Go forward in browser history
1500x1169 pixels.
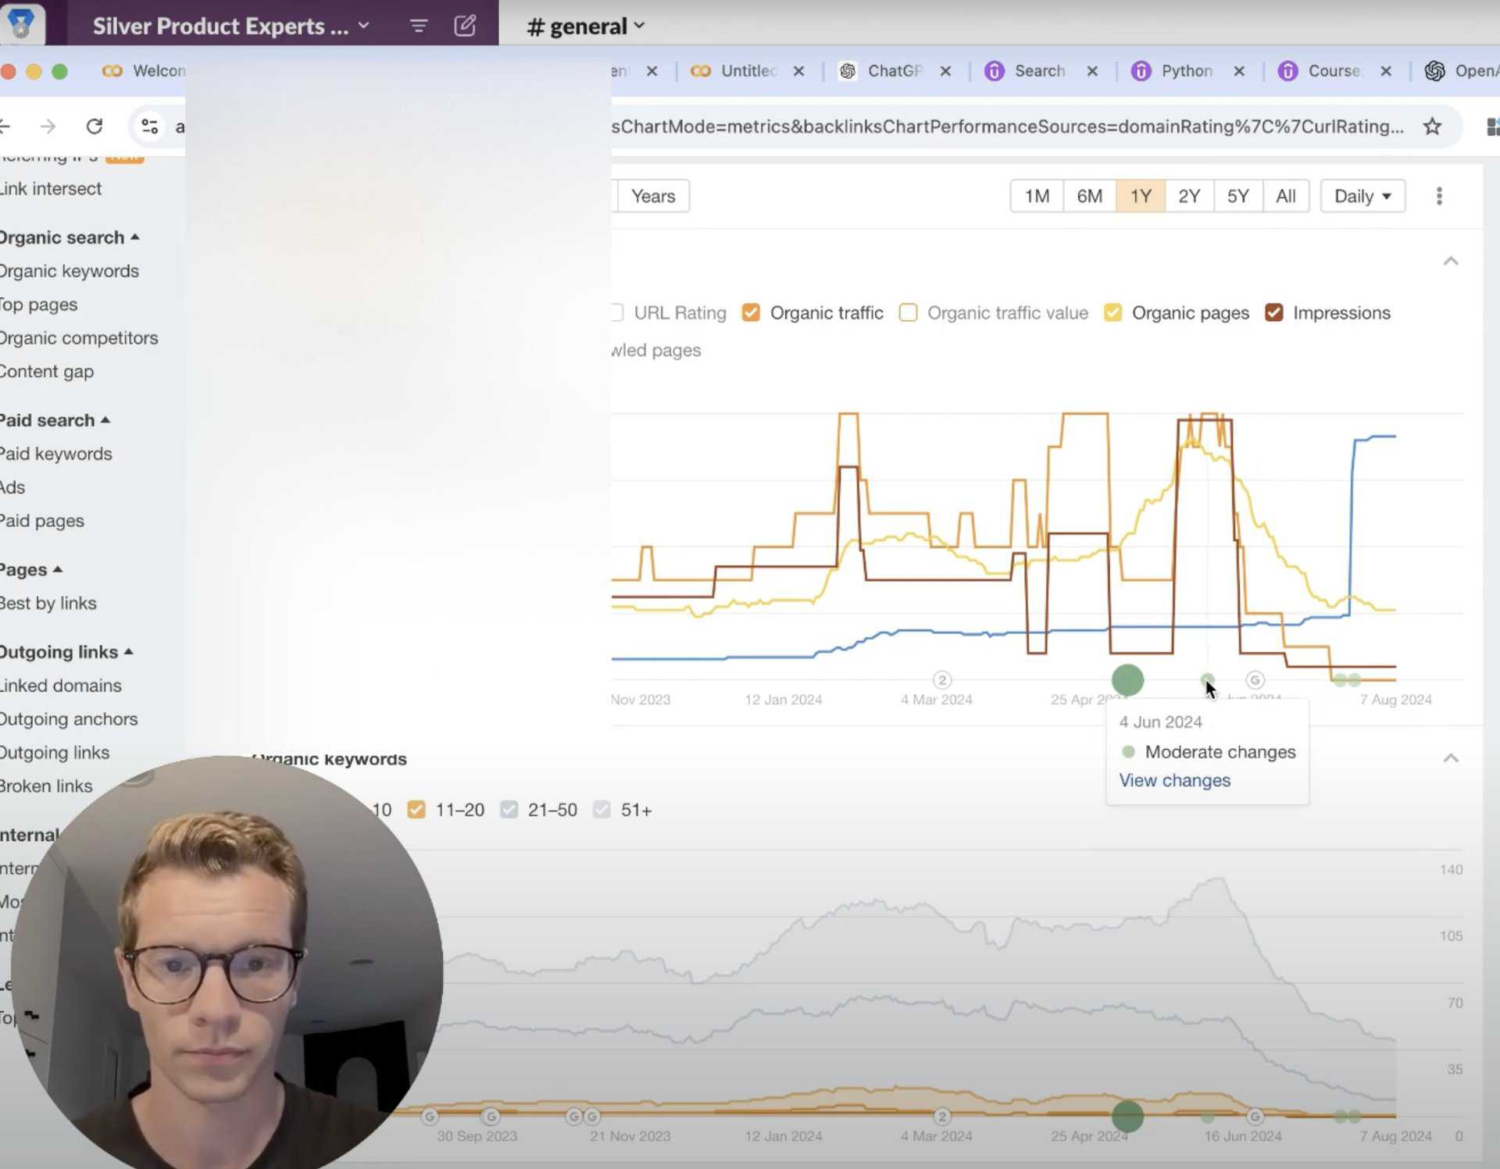pyautogui.click(x=48, y=126)
